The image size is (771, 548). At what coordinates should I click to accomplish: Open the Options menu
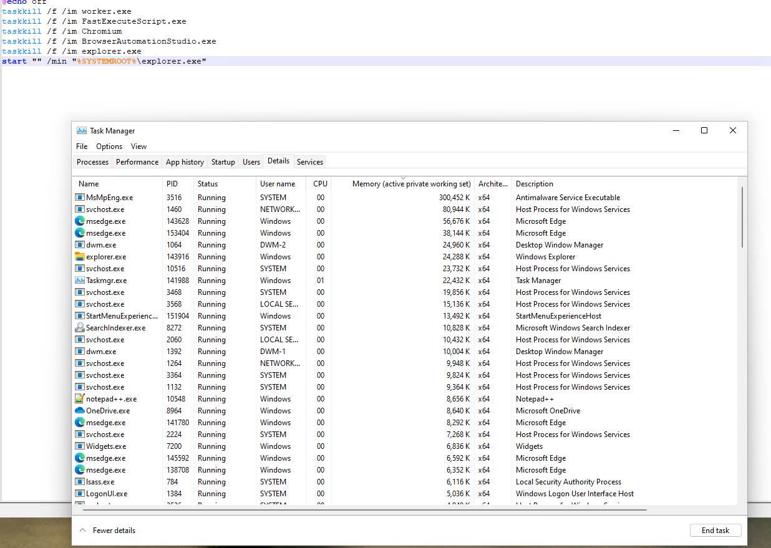click(x=109, y=146)
